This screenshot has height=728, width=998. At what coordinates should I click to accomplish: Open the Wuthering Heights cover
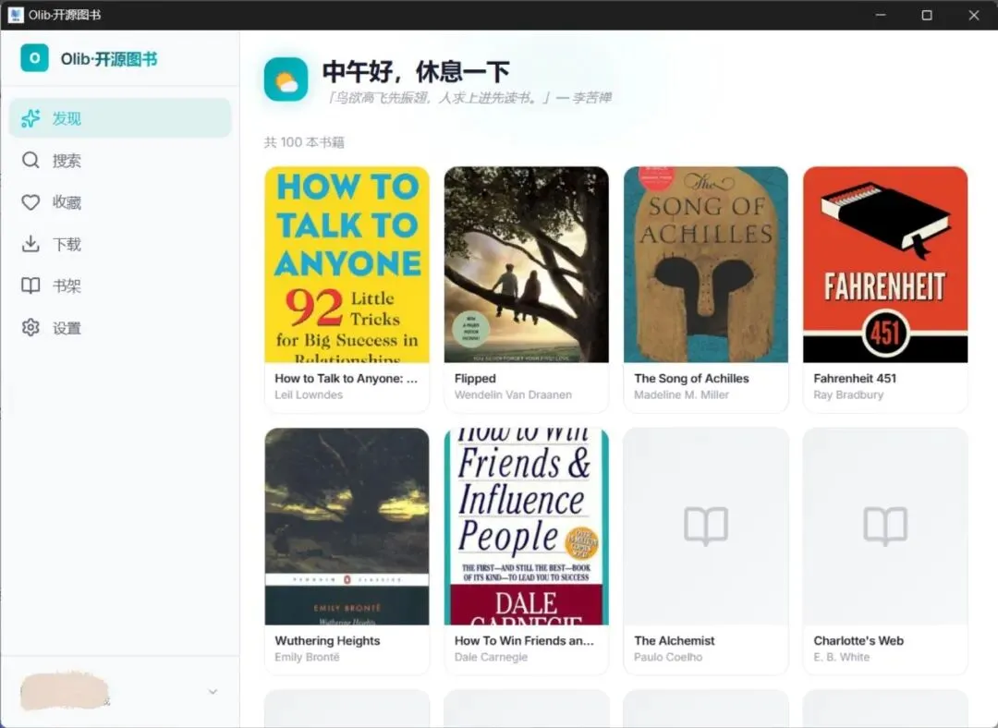pyautogui.click(x=347, y=527)
